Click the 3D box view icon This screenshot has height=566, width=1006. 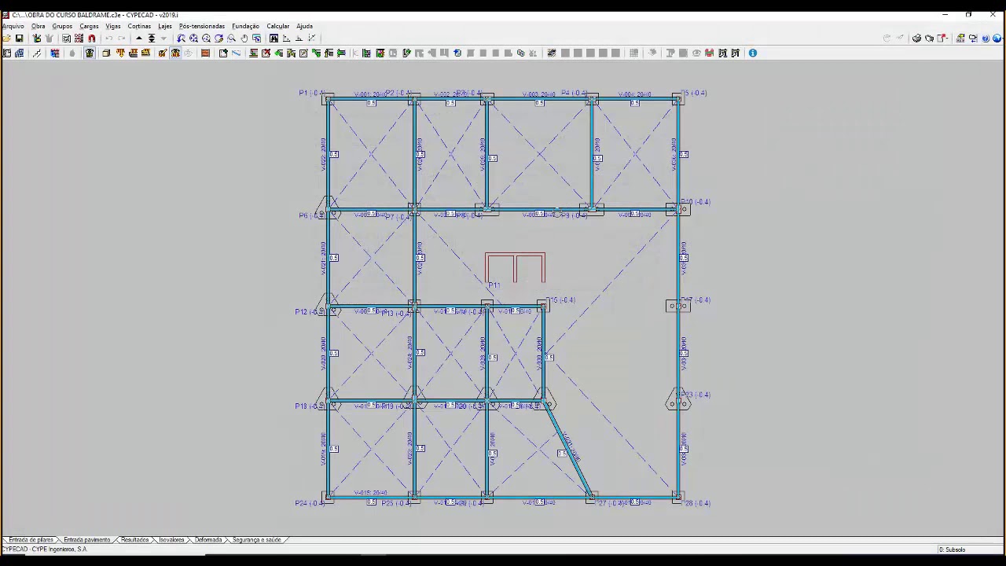tap(106, 53)
